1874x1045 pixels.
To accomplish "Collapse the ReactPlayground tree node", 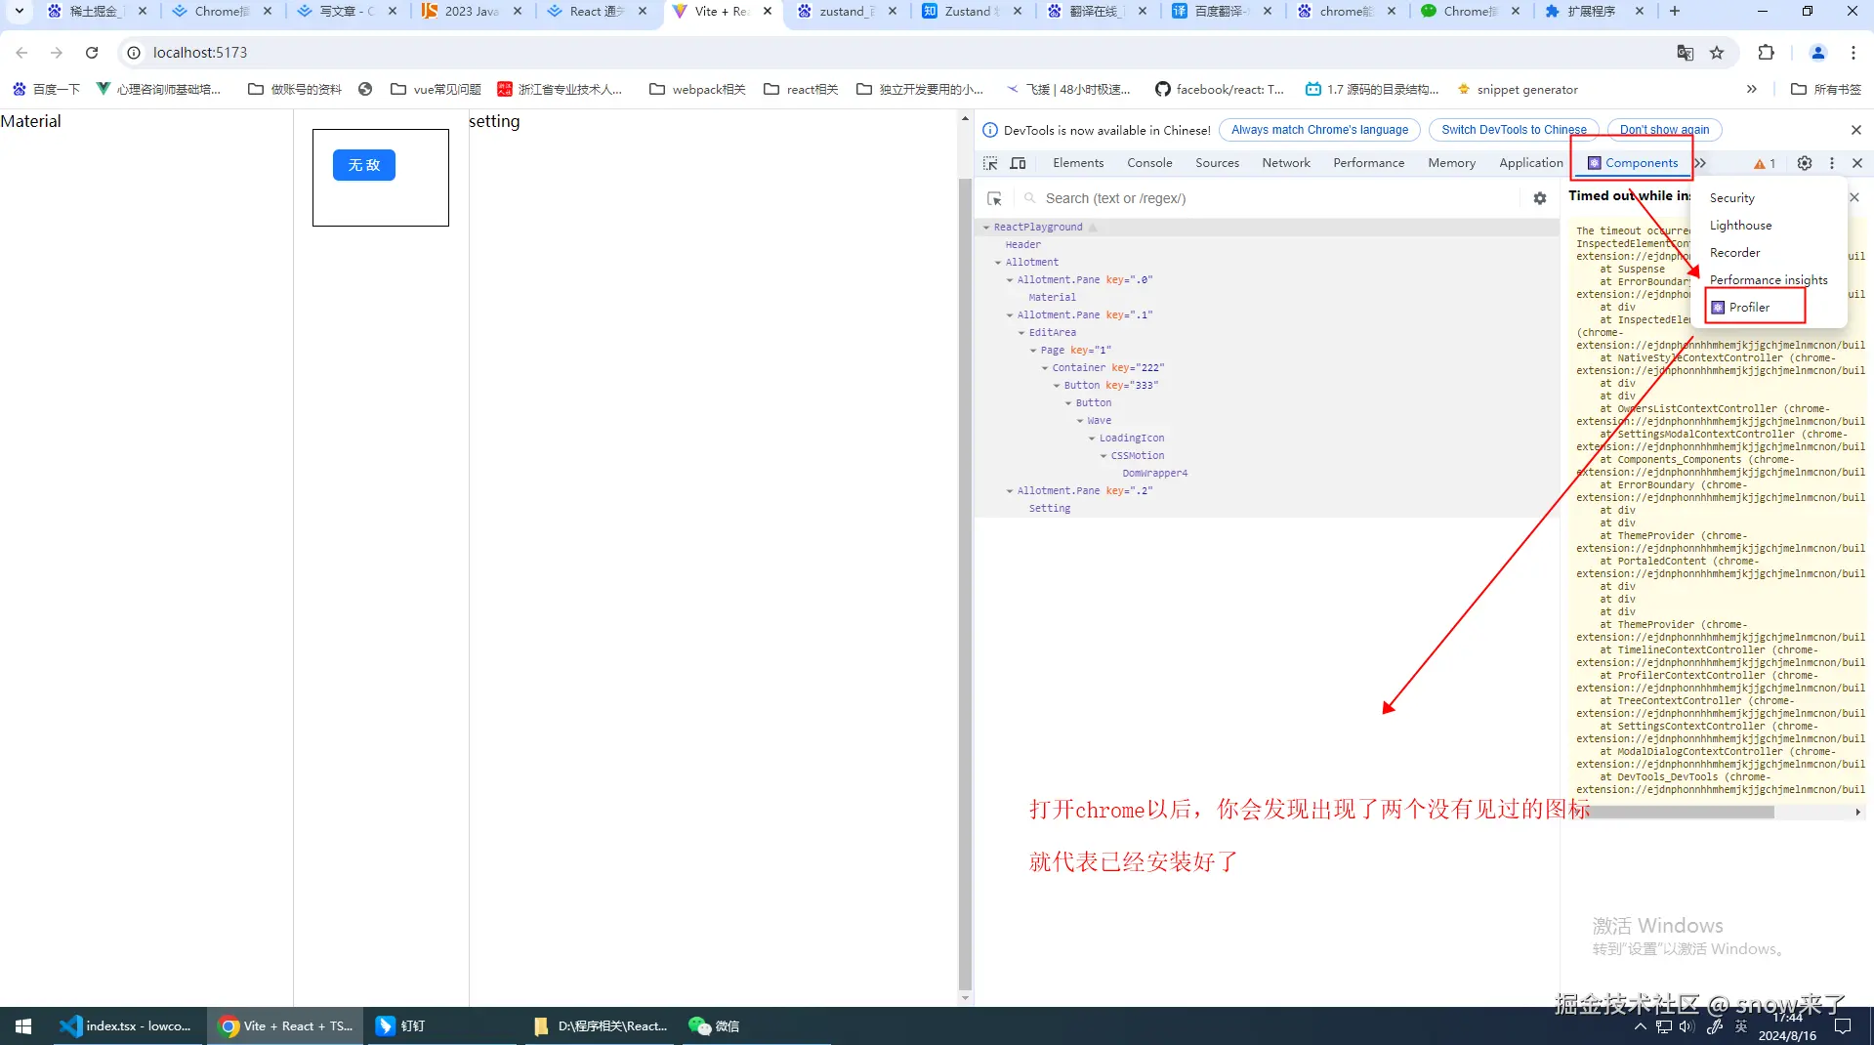I will 986,228.
